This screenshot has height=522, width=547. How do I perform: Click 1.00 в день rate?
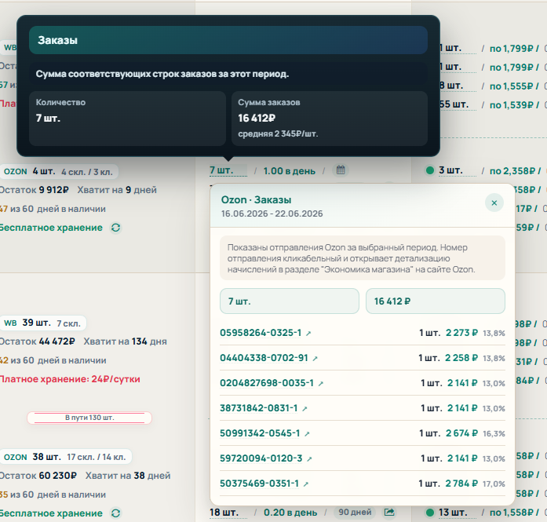click(x=290, y=171)
